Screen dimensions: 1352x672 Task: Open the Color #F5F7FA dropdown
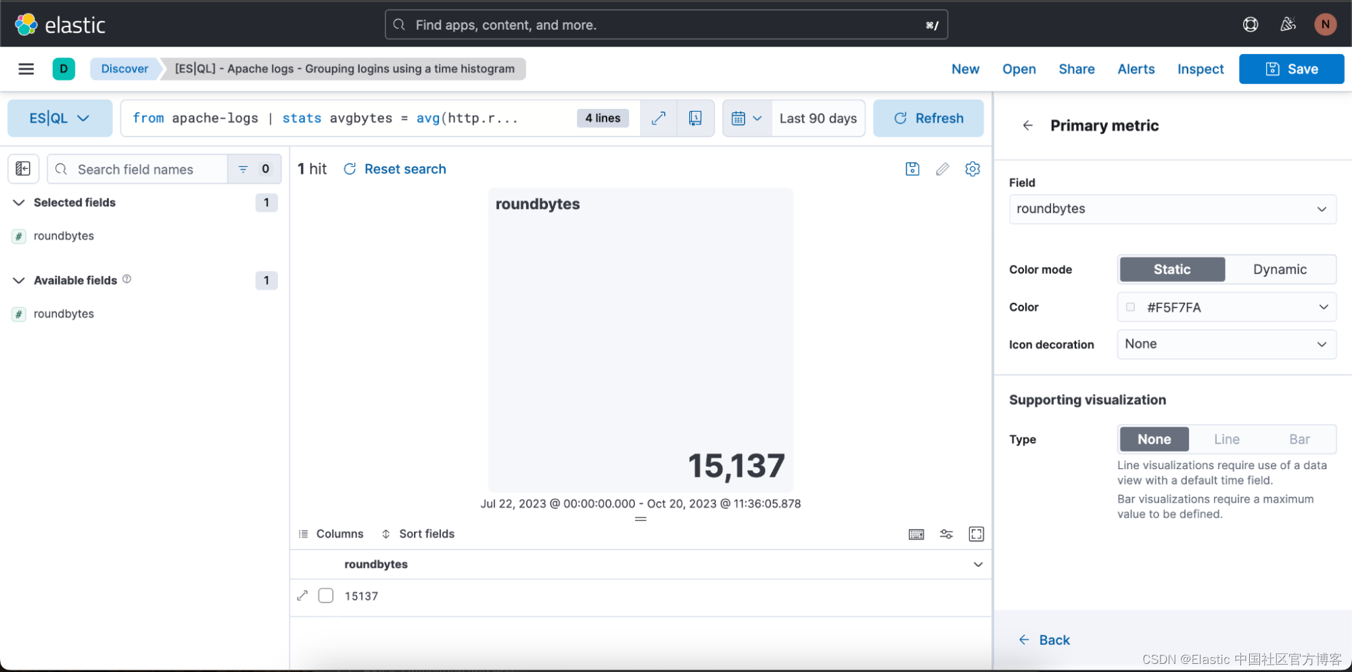[1226, 307]
